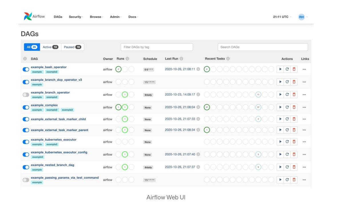Image resolution: width=343 pixels, height=212 pixels.
Task: Pause the example_branch_dop_operator_v3 DAG
Action: coord(26,82)
